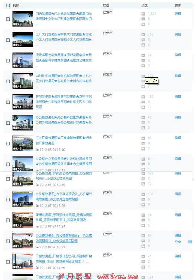Open the thumbnail of the 工厂大门效果图 video

[23, 39]
